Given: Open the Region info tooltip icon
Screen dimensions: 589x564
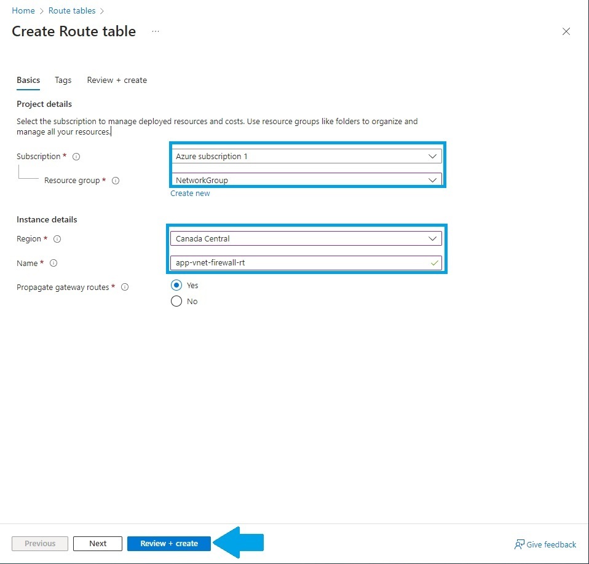Looking at the screenshot, I should [x=58, y=239].
